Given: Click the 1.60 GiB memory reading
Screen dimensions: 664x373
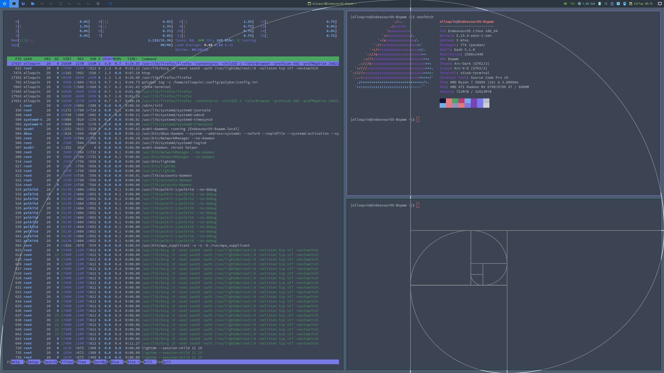Looking at the screenshot, I should click(x=589, y=3).
